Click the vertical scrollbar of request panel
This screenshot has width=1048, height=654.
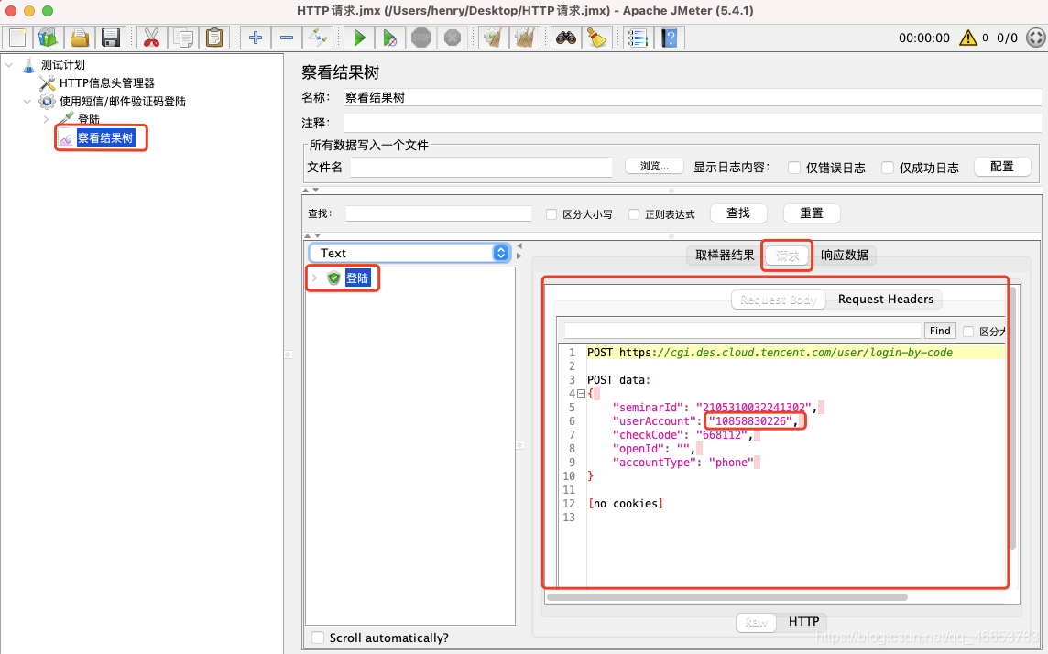click(1013, 419)
